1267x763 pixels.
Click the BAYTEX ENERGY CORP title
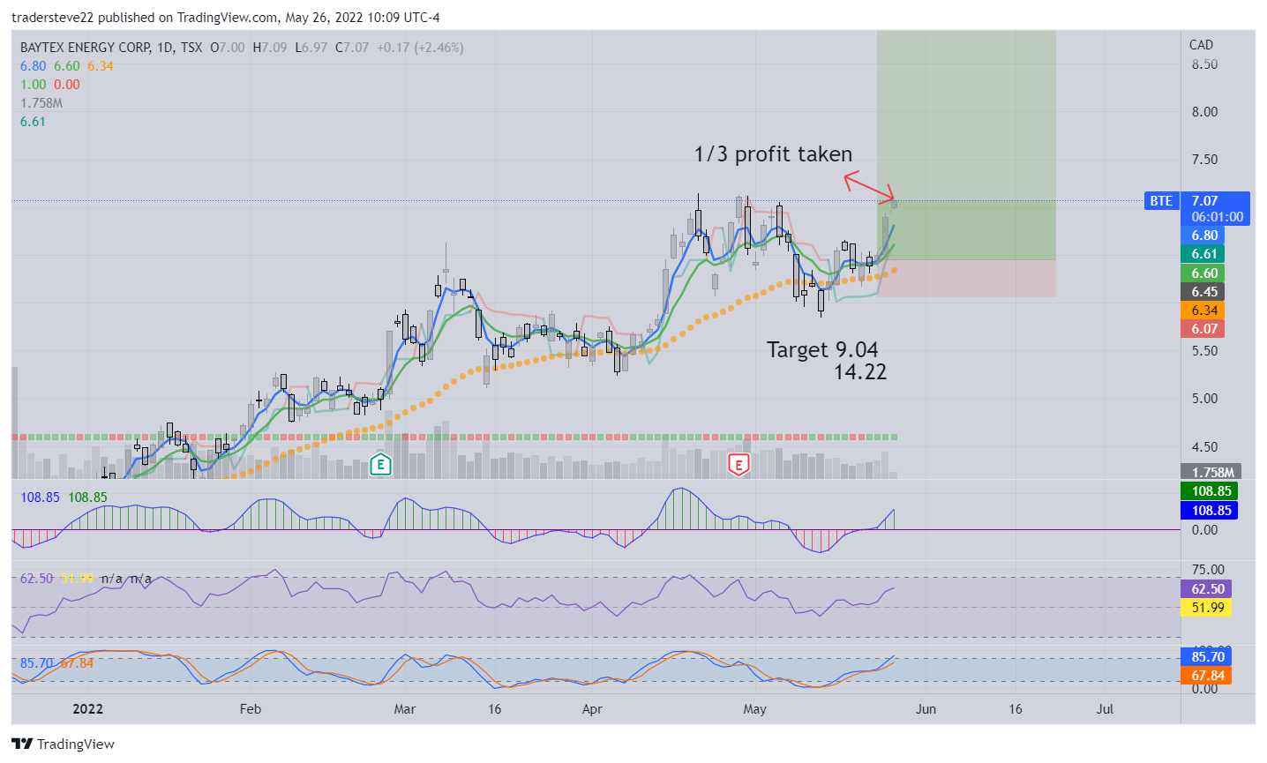pyautogui.click(x=86, y=48)
